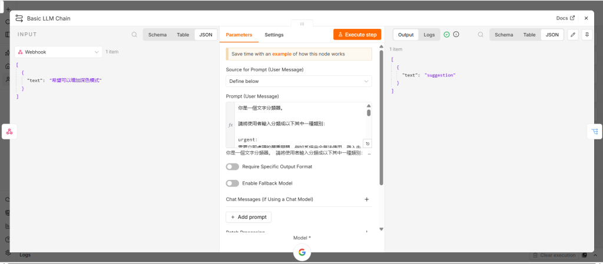Click Chat Messages section label
603x264 pixels.
coord(270,199)
